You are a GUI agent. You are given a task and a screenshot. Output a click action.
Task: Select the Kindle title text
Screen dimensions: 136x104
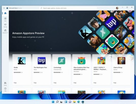16,67
